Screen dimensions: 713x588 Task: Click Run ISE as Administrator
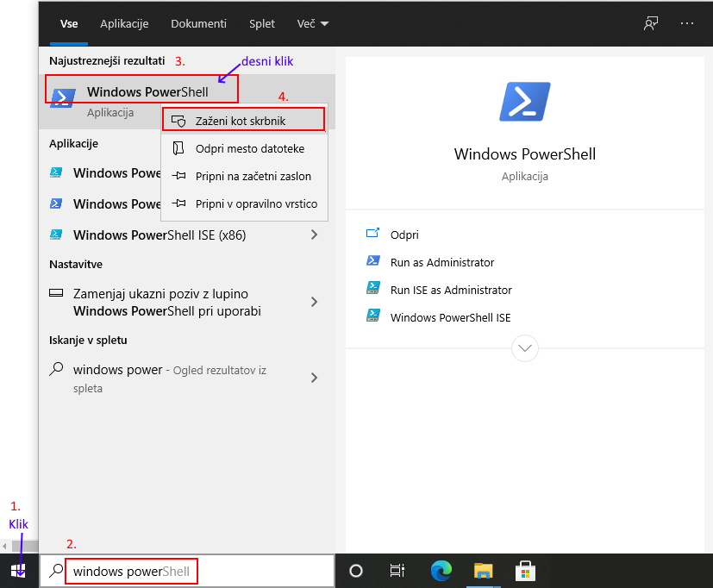coord(451,291)
